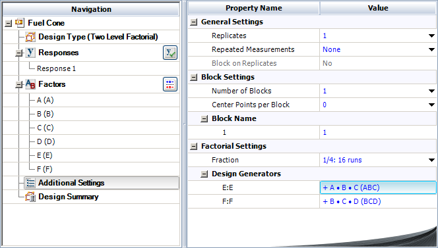Click the Repeated Measurements label
The image size is (438, 248).
click(253, 49)
